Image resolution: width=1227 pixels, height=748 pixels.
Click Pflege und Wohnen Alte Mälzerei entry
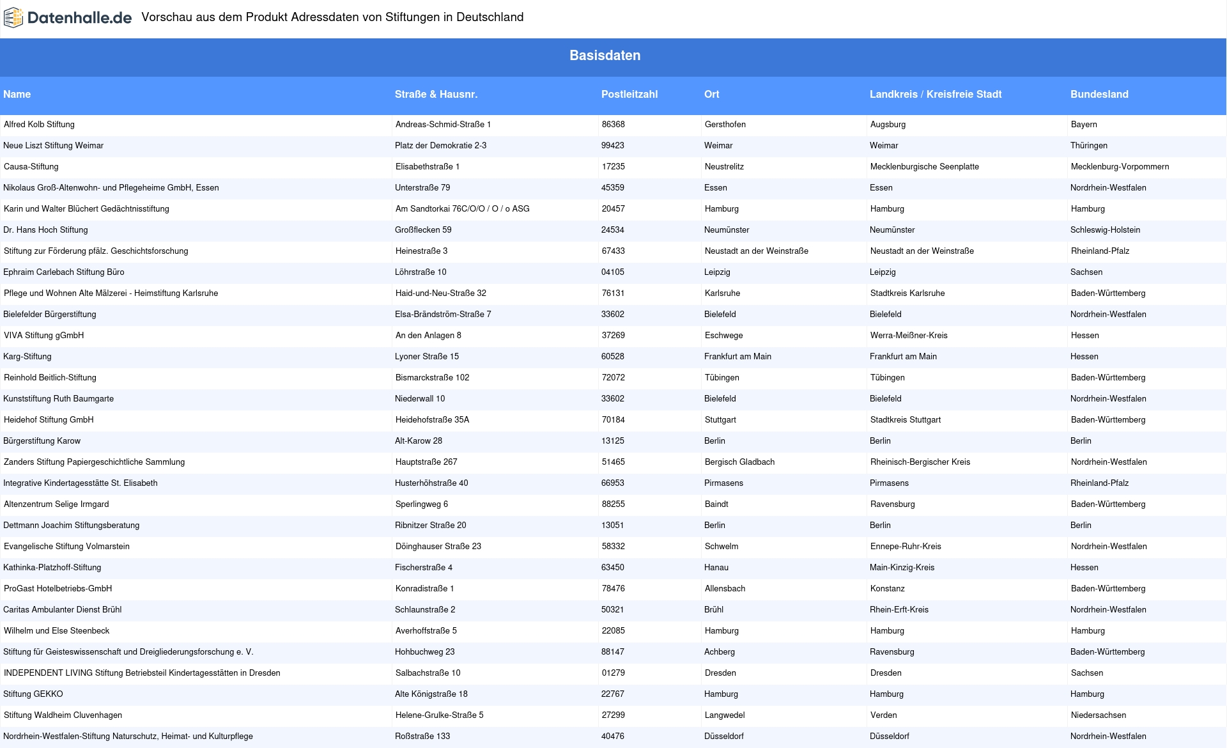coord(111,293)
